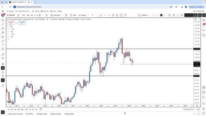Screen dimensions: 206x116
Task: Open the Pine Editor tab
Action: [29, 114]
